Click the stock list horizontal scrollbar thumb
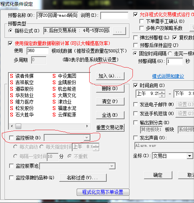 pyautogui.click(x=18, y=126)
